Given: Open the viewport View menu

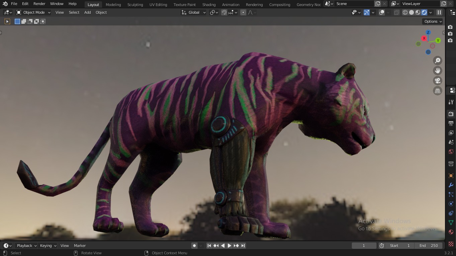Looking at the screenshot, I should [60, 12].
